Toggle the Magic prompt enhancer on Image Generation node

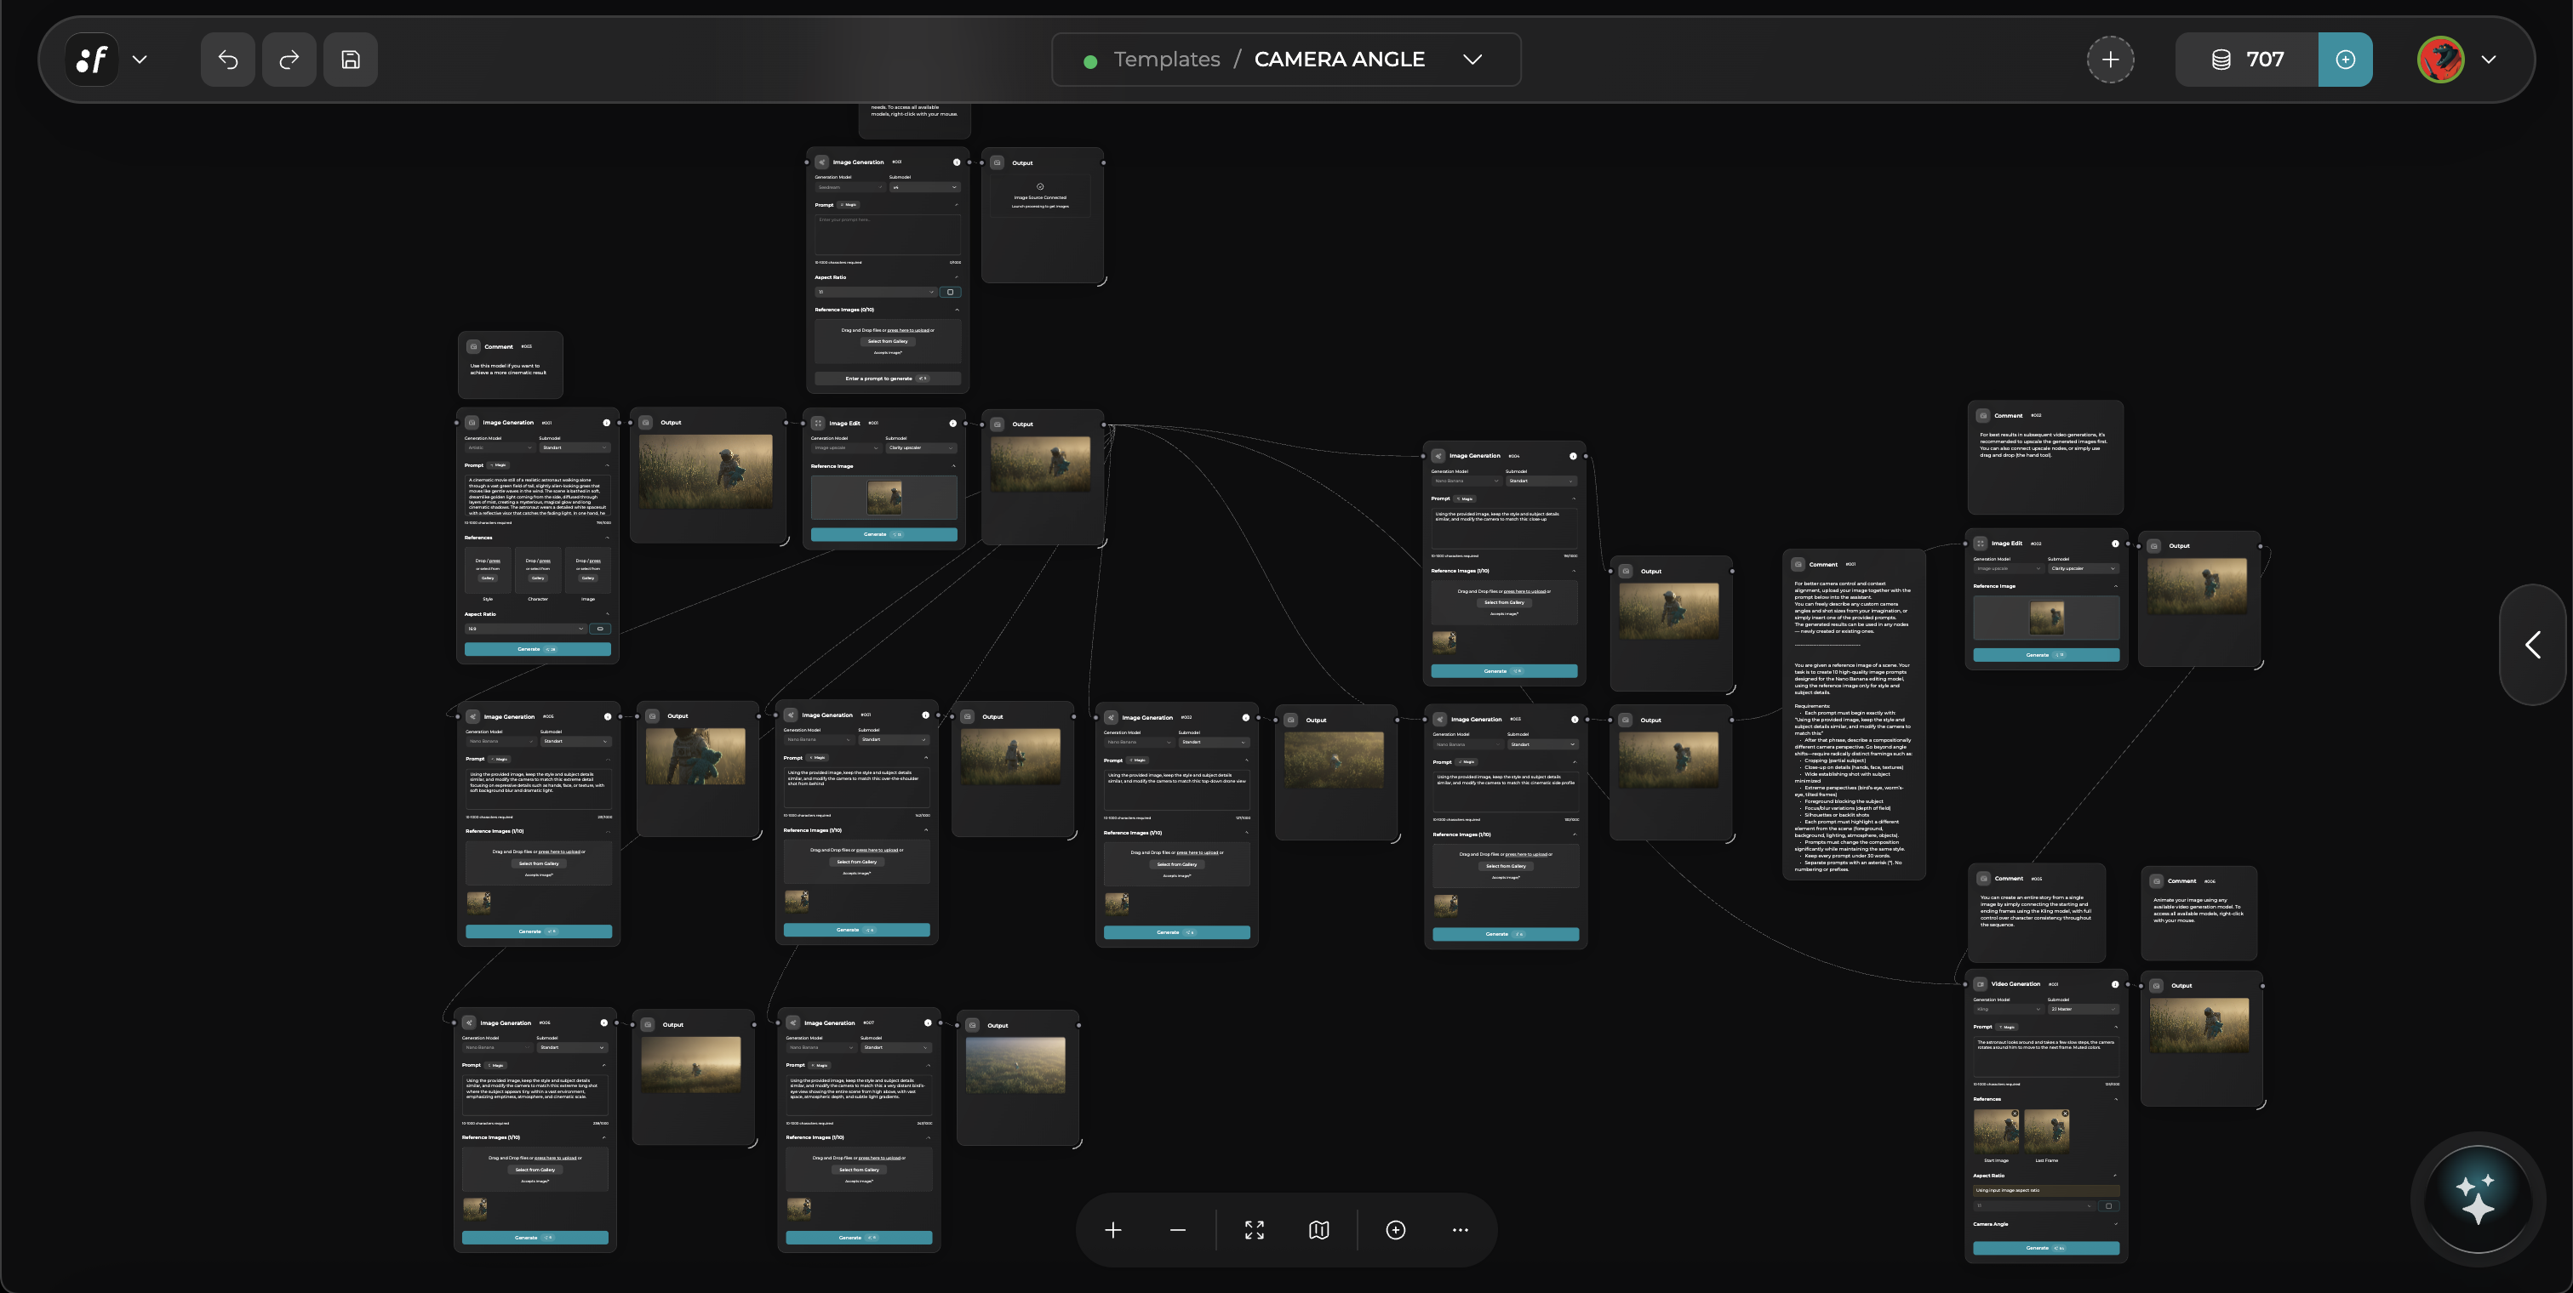tap(499, 465)
